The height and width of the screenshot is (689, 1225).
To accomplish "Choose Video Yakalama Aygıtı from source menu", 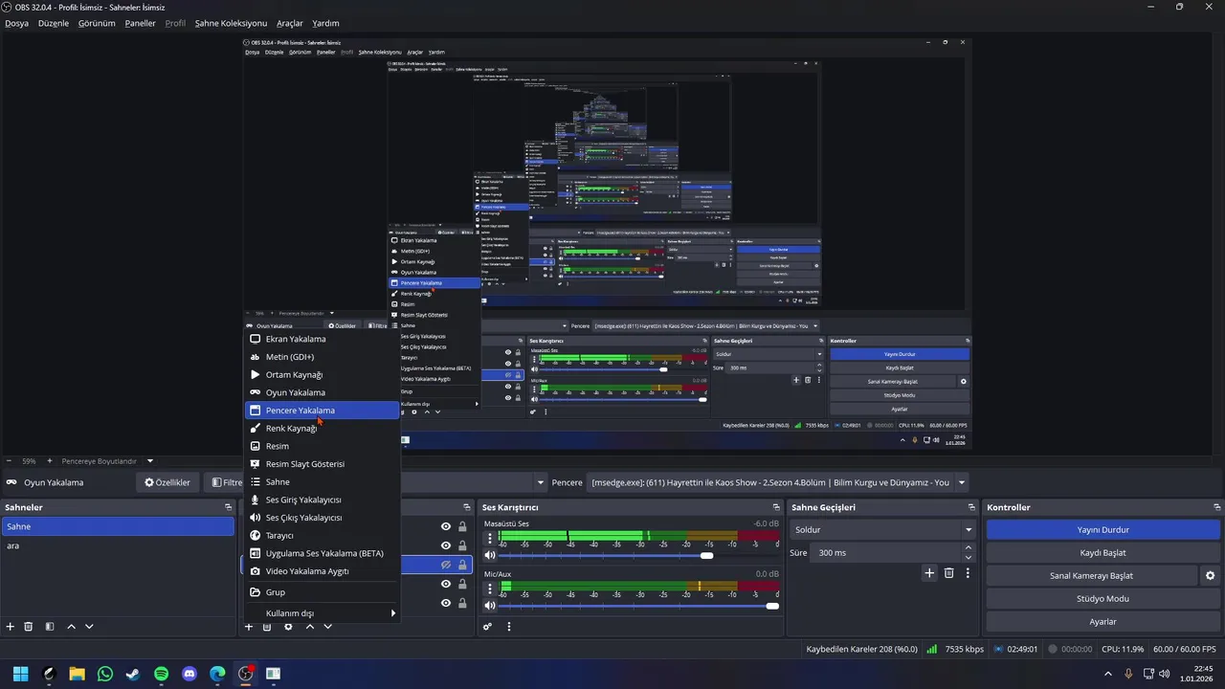I will (322, 571).
